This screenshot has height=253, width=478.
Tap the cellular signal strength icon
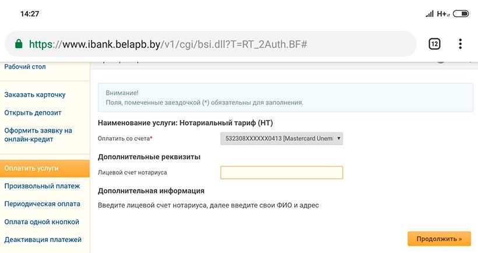430,13
